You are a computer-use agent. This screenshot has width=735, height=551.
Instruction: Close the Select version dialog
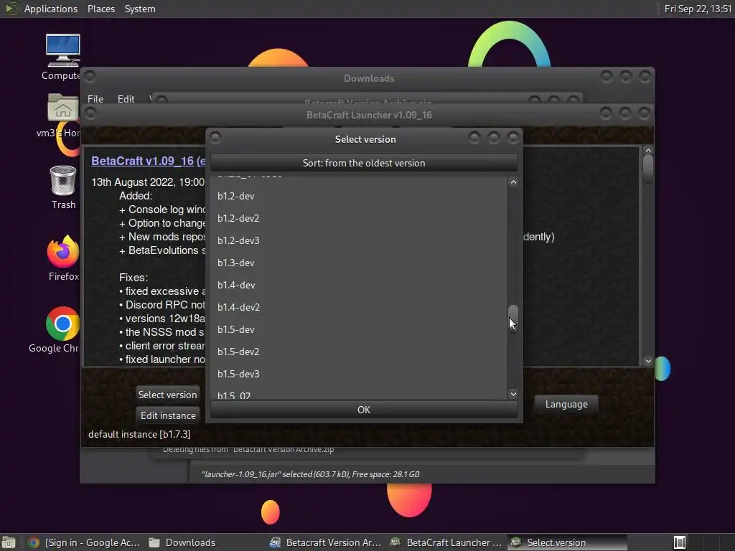(x=512, y=138)
